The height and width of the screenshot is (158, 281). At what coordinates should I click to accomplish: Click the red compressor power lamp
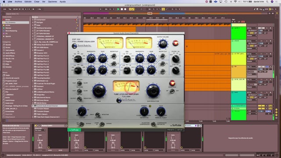coord(172,83)
